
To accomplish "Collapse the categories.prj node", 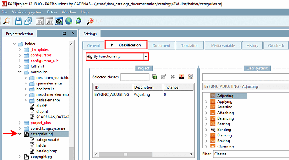I will 20,134.
